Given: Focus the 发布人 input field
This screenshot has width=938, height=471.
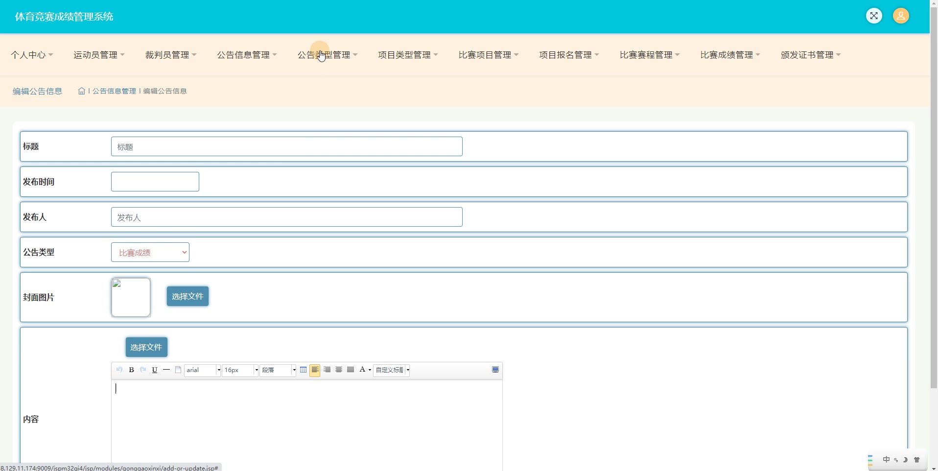Looking at the screenshot, I should tap(287, 217).
